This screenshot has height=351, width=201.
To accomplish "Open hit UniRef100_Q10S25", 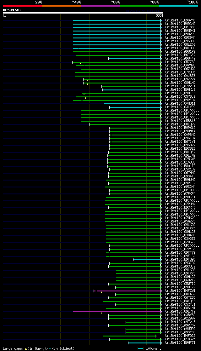I will pyautogui.click(x=181, y=340).
